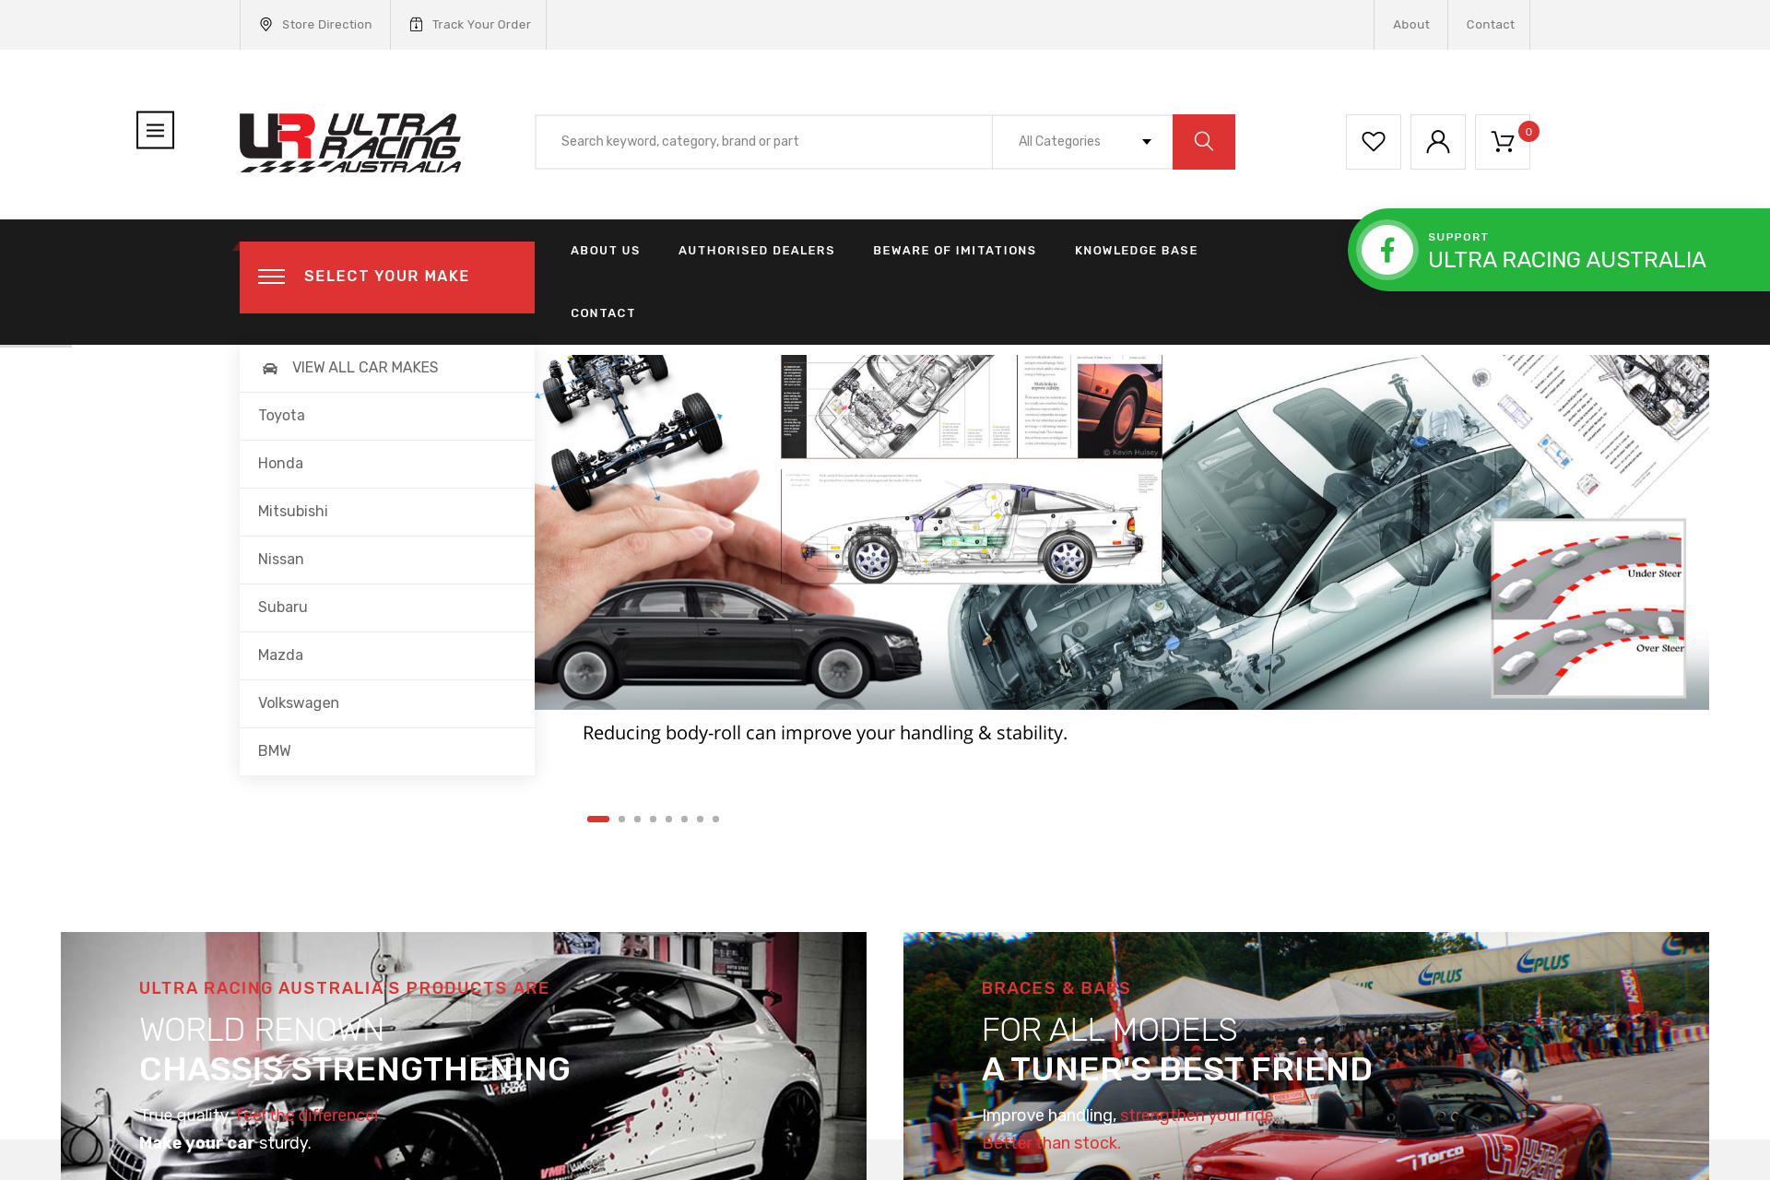
Task: Click the search keyword input field
Action: (x=764, y=142)
